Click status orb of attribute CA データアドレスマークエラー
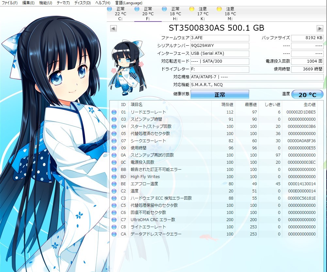327x272 pixels. point(114,234)
